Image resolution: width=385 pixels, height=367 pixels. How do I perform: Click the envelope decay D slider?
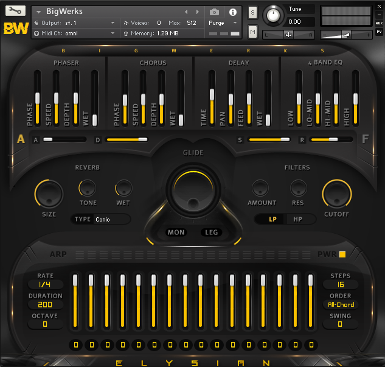click(127, 139)
